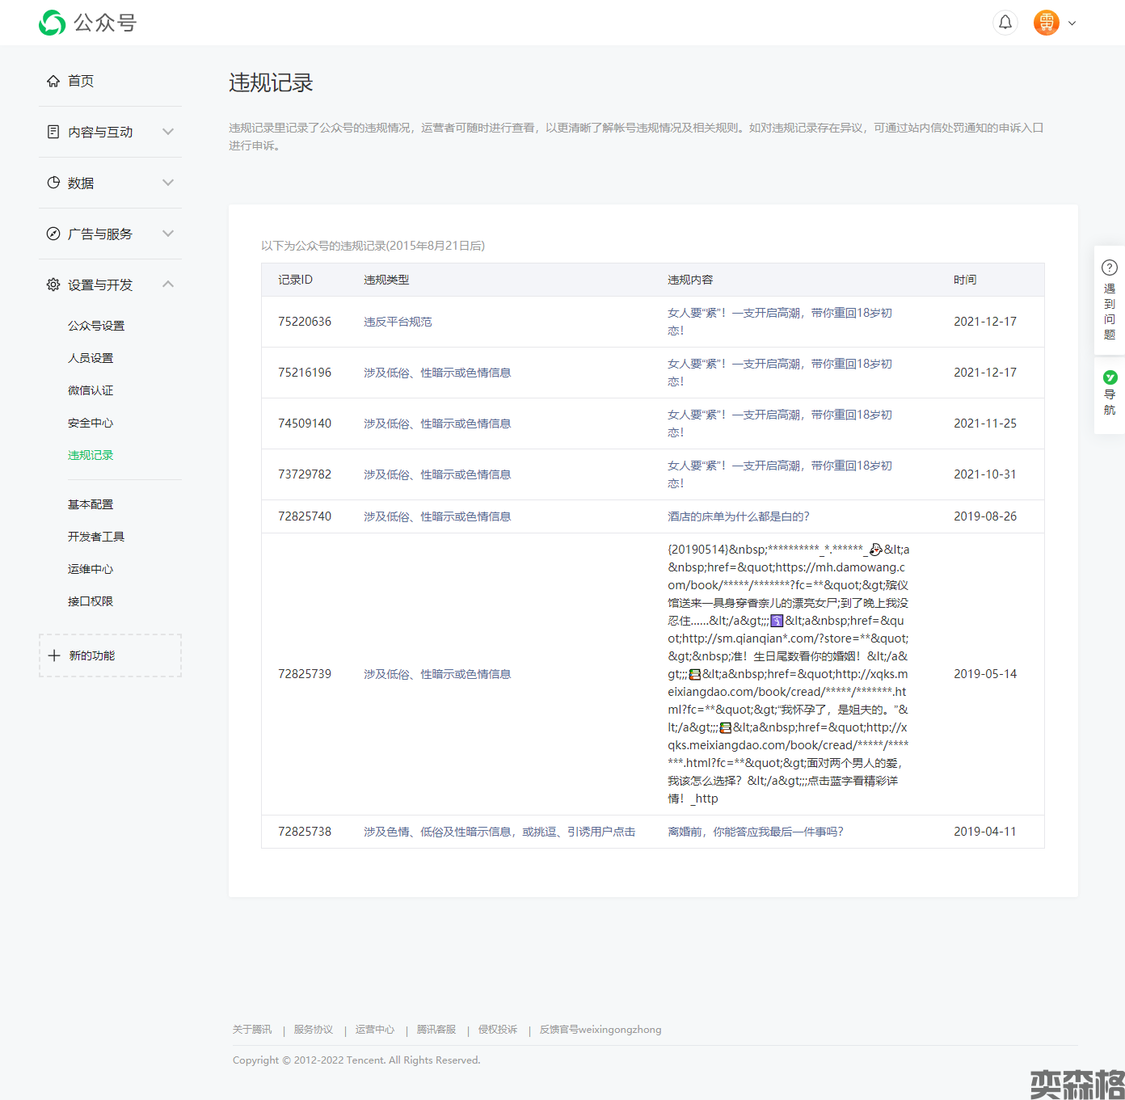Open 开发者工具 sidebar item
Screen dimensions: 1125x1100
(96, 537)
